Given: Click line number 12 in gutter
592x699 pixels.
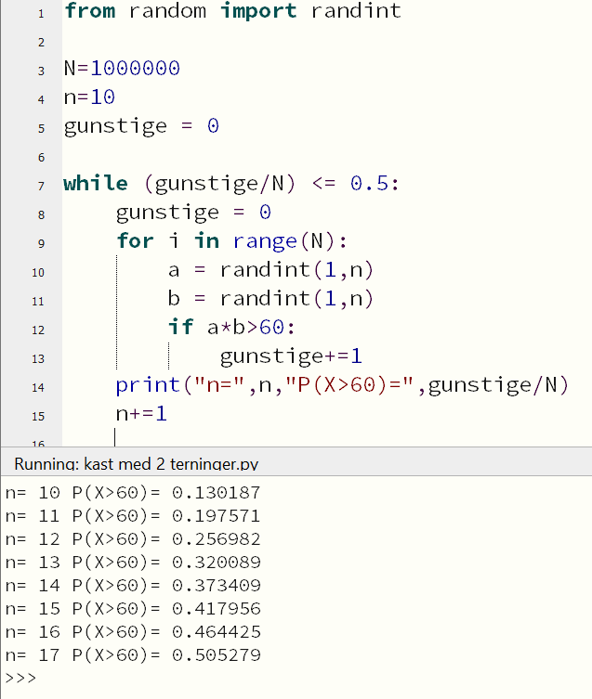Looking at the screenshot, I should coord(38,330).
